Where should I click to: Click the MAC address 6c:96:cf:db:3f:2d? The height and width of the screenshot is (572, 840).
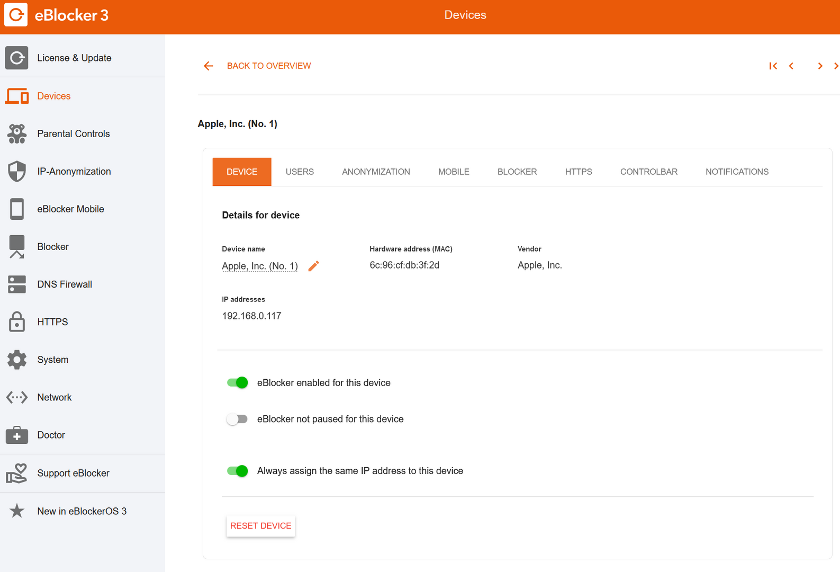[x=404, y=265]
